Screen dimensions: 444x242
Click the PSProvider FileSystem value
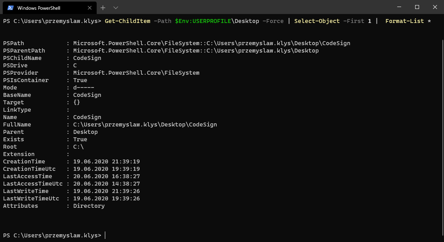coord(136,73)
